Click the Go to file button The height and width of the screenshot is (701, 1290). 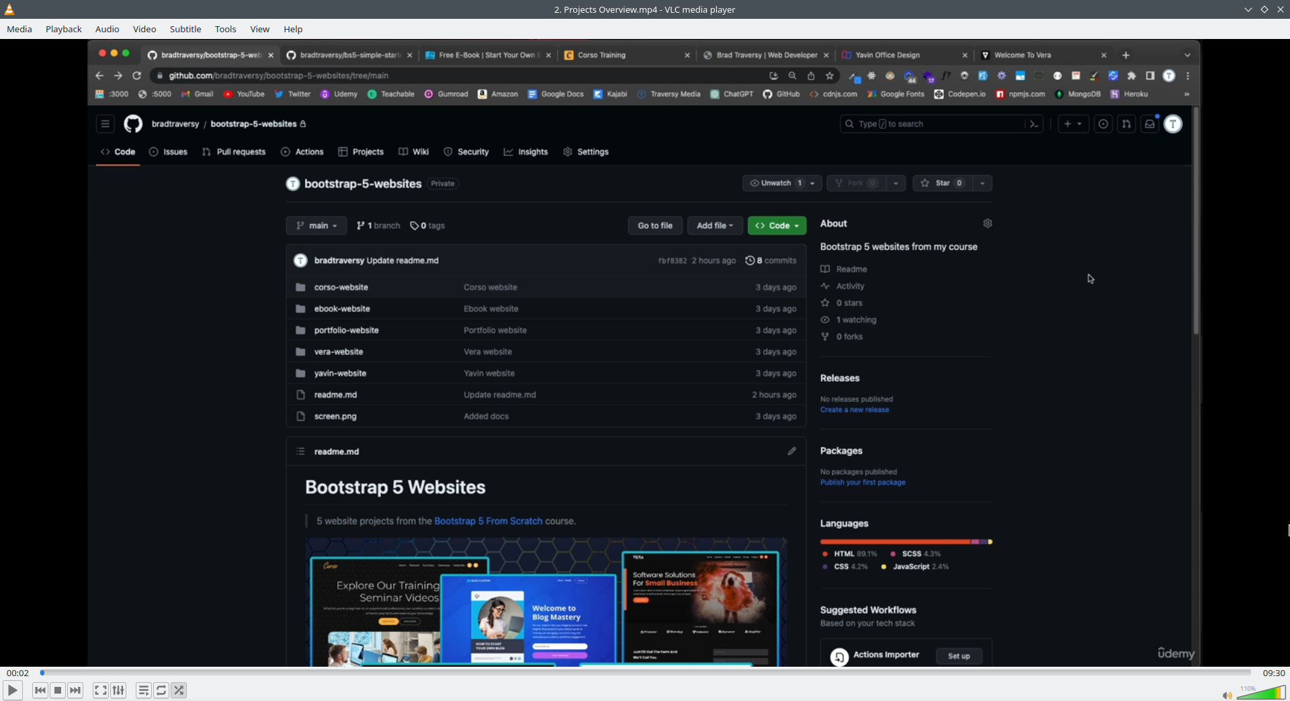[x=655, y=225]
